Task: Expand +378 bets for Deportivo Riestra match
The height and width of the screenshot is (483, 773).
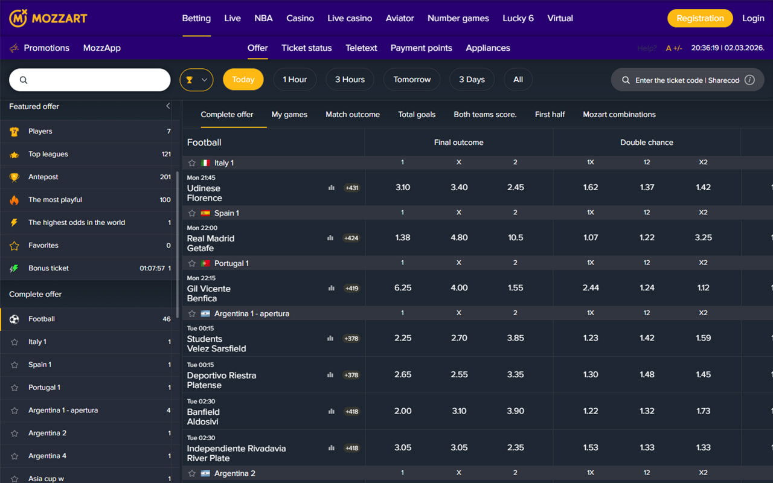Action: coord(351,375)
